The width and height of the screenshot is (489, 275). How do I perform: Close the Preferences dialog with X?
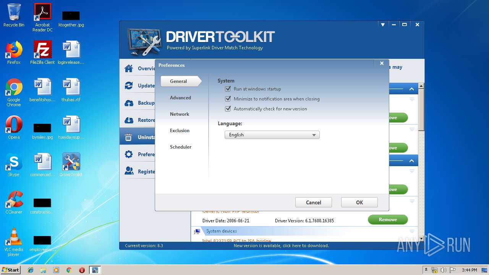[x=382, y=63]
